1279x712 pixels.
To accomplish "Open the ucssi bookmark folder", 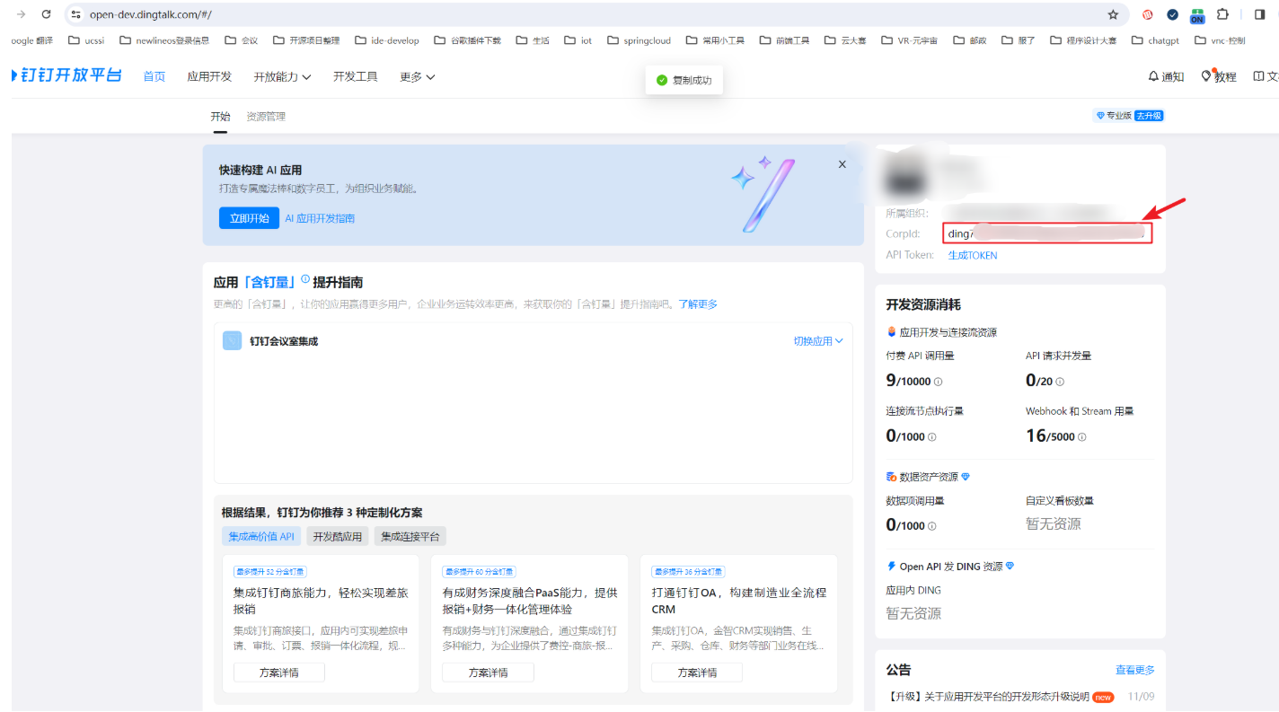I will pos(87,40).
